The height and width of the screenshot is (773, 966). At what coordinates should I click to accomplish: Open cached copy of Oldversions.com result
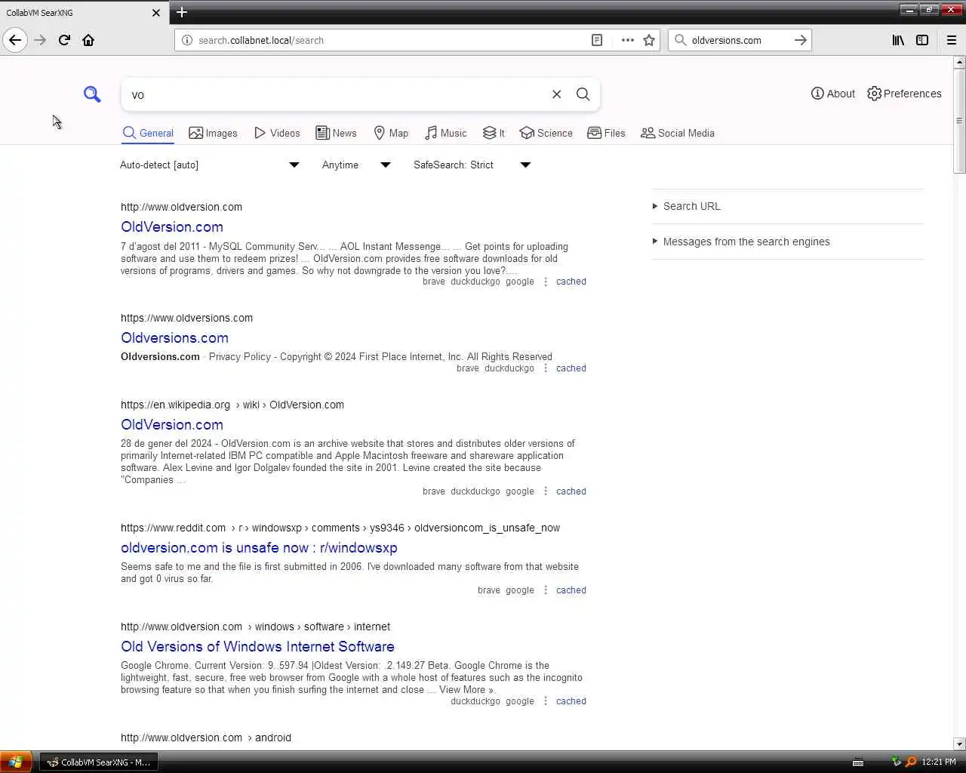coord(571,368)
